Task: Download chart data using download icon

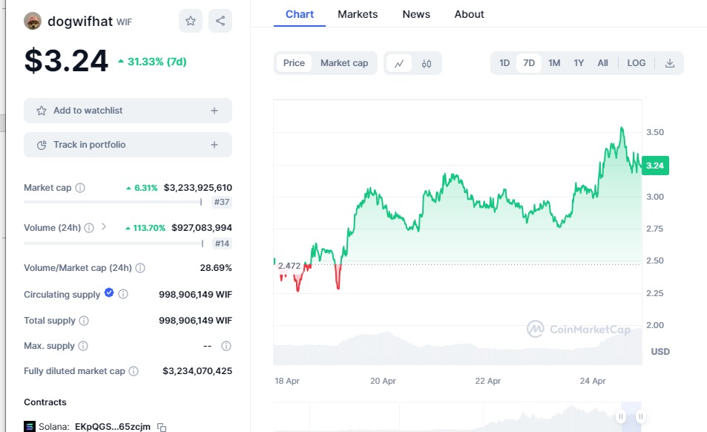Action: click(x=669, y=63)
